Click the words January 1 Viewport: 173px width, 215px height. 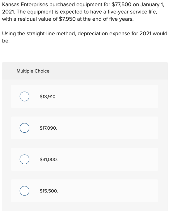coord(152,5)
